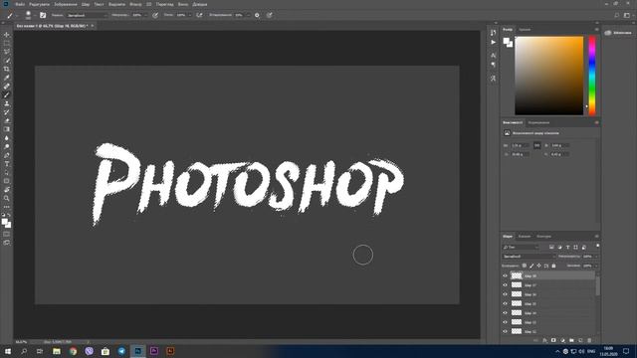
Task: Select the Crop tool
Action: [x=7, y=69]
